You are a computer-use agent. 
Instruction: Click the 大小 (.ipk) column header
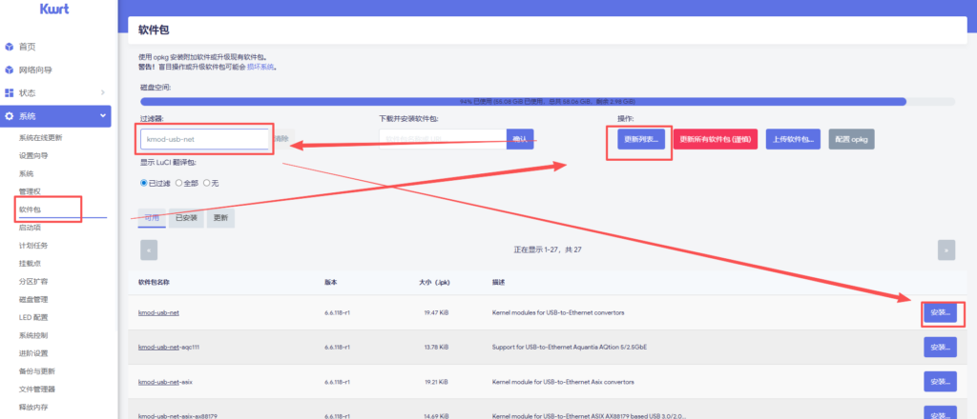pos(434,282)
